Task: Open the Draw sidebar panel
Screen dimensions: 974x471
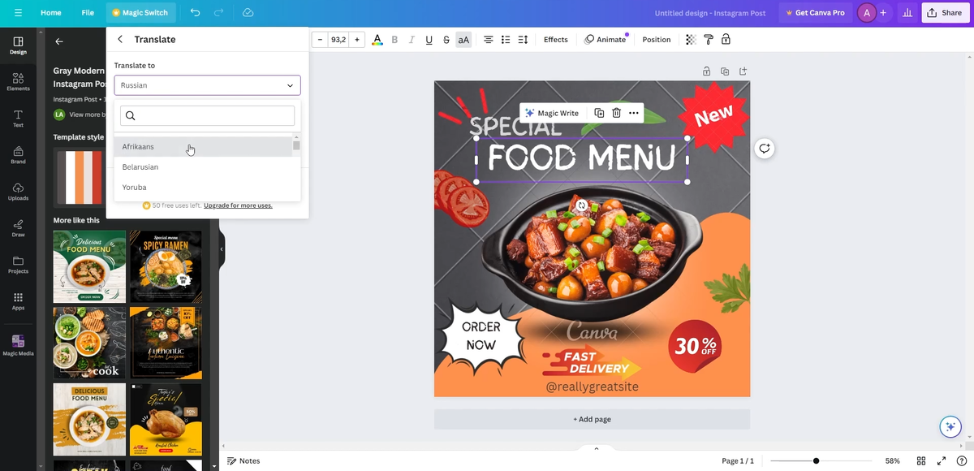Action: click(x=18, y=228)
